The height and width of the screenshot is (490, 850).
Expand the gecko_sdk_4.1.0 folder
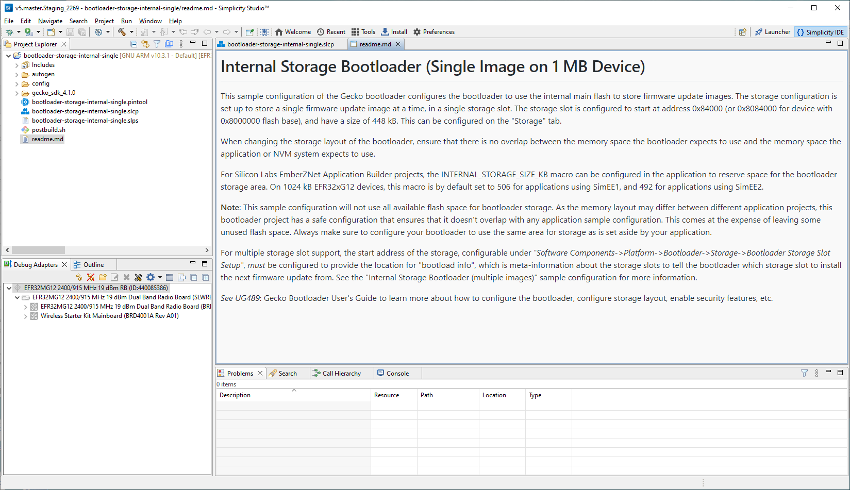point(17,93)
